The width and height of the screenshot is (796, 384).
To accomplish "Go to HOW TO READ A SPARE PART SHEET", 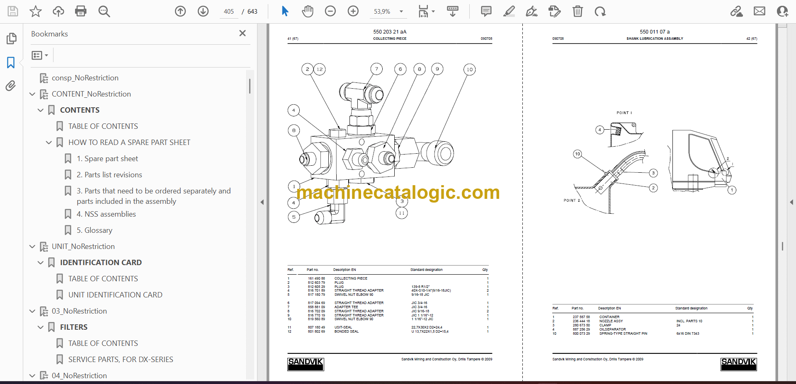I will [129, 142].
